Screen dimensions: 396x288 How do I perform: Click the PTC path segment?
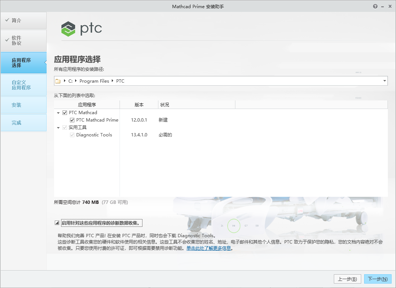(x=120, y=81)
